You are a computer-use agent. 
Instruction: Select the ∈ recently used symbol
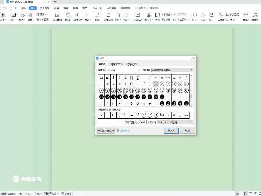pyautogui.click(x=113, y=115)
